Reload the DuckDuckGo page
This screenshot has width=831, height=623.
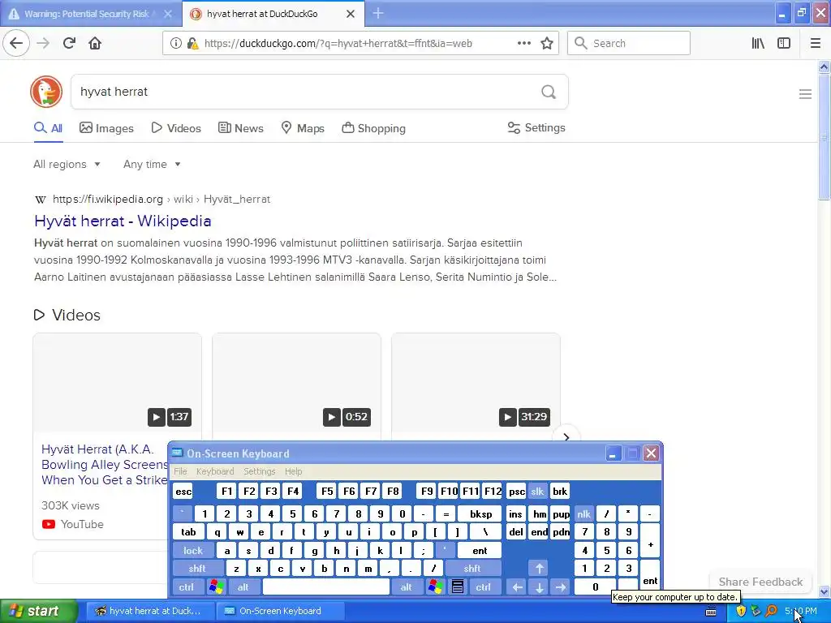[x=69, y=43]
